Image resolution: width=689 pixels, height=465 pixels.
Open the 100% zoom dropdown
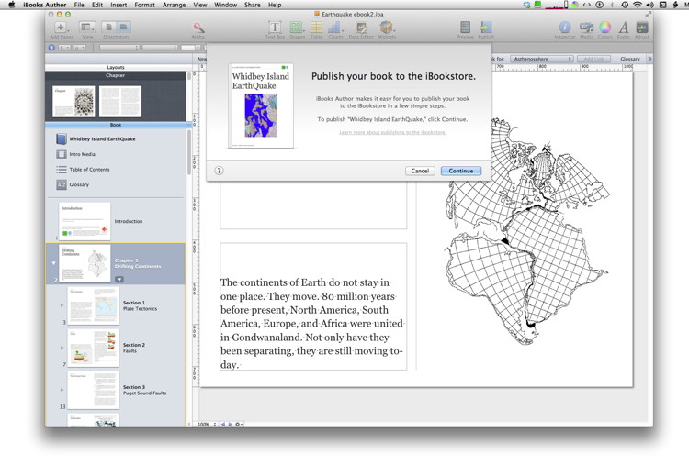tap(207, 425)
